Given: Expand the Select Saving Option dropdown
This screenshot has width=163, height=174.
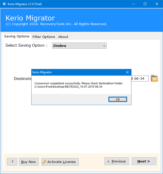Looking at the screenshot, I should tap(79, 46).
